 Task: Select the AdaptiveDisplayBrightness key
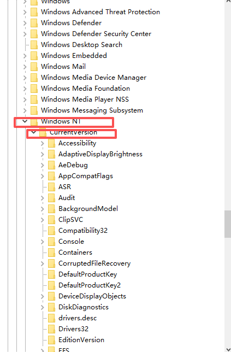point(100,154)
